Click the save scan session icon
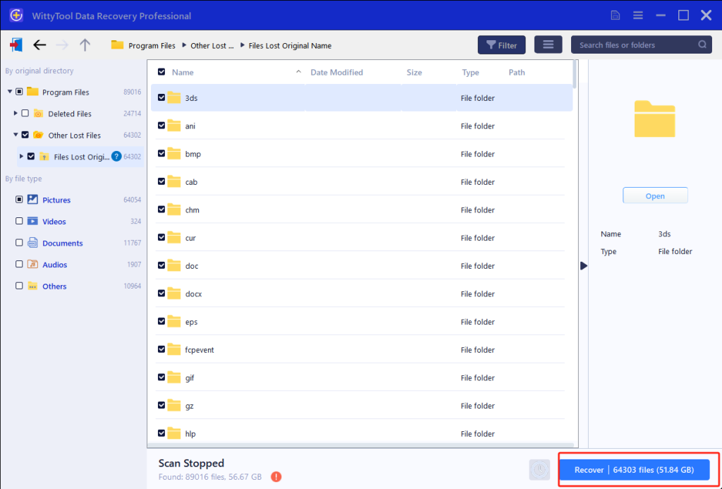The width and height of the screenshot is (722, 489). (616, 16)
